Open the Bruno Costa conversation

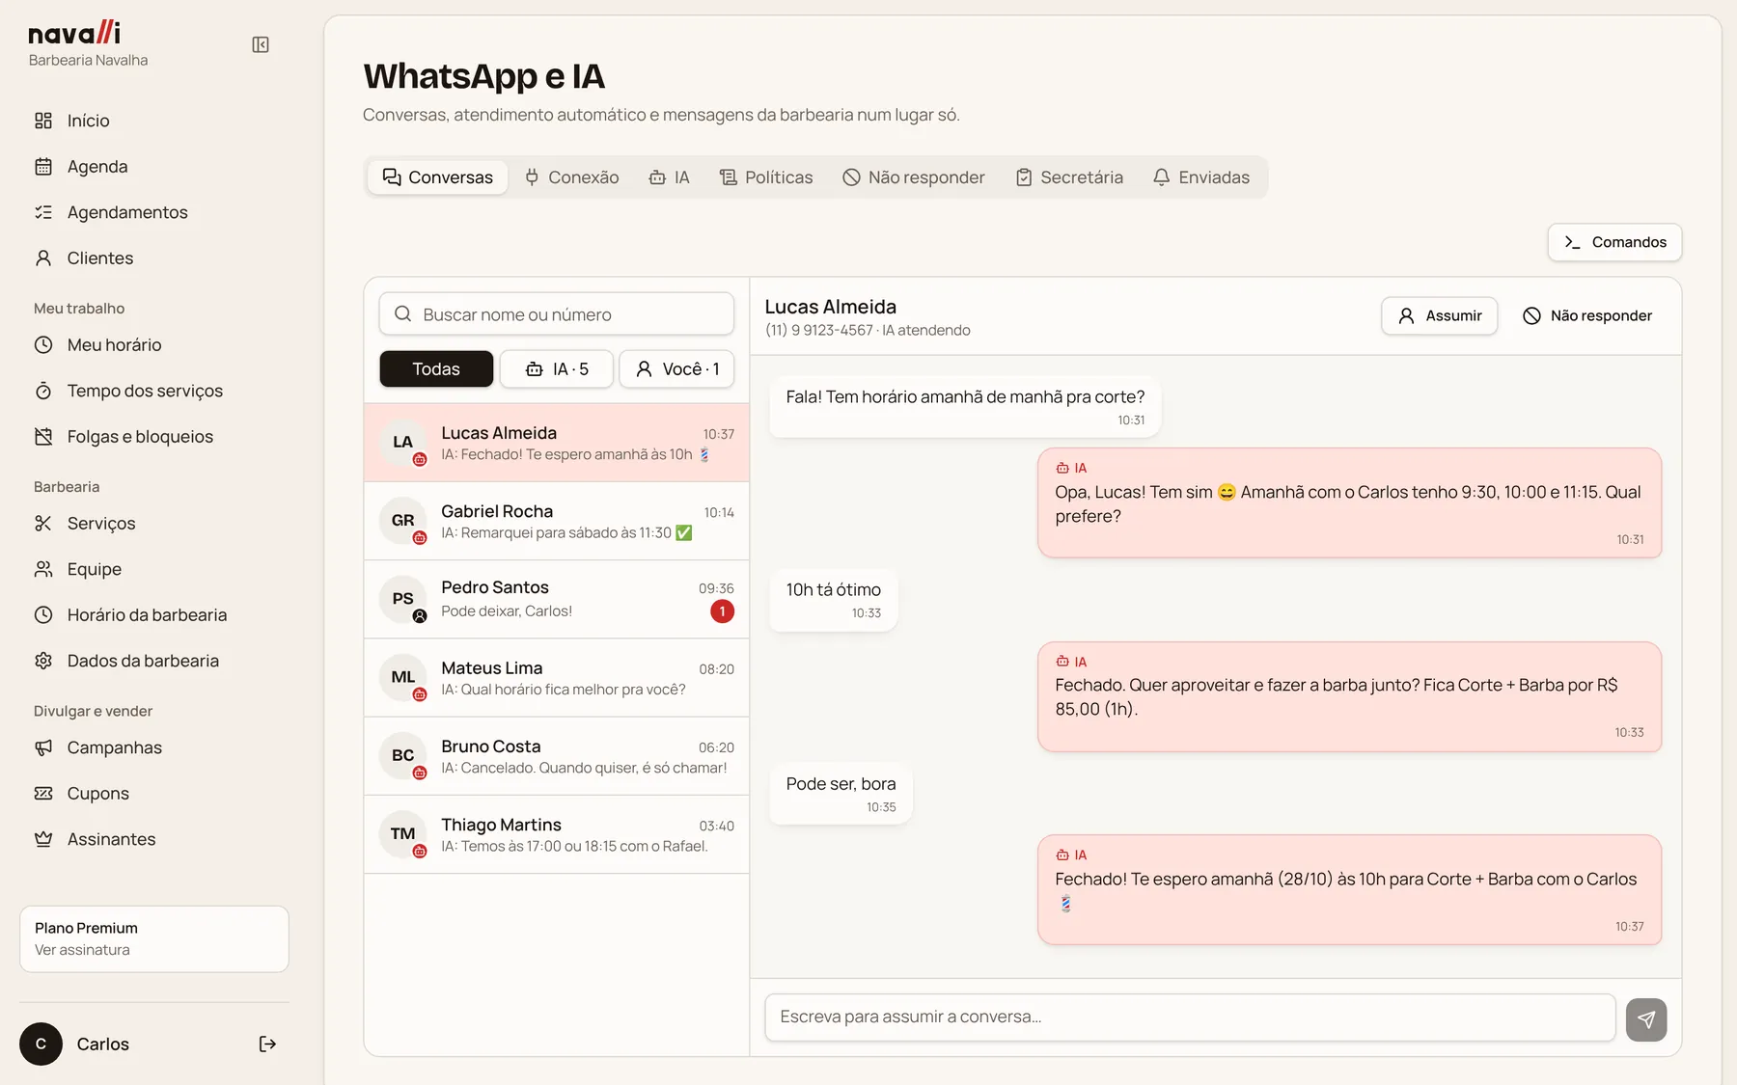point(557,756)
